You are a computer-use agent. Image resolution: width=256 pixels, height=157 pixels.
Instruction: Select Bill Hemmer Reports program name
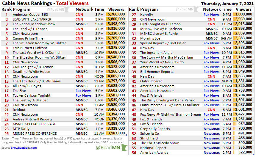coord(157,72)
